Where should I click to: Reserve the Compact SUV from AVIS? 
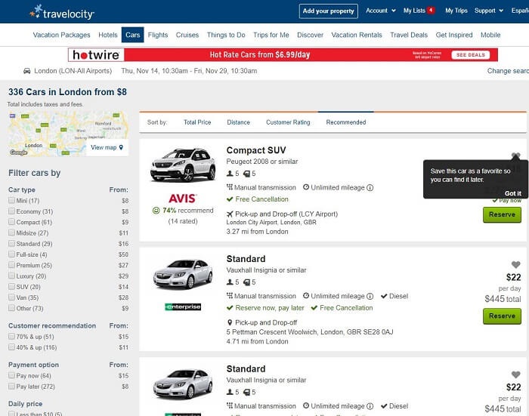[502, 214]
